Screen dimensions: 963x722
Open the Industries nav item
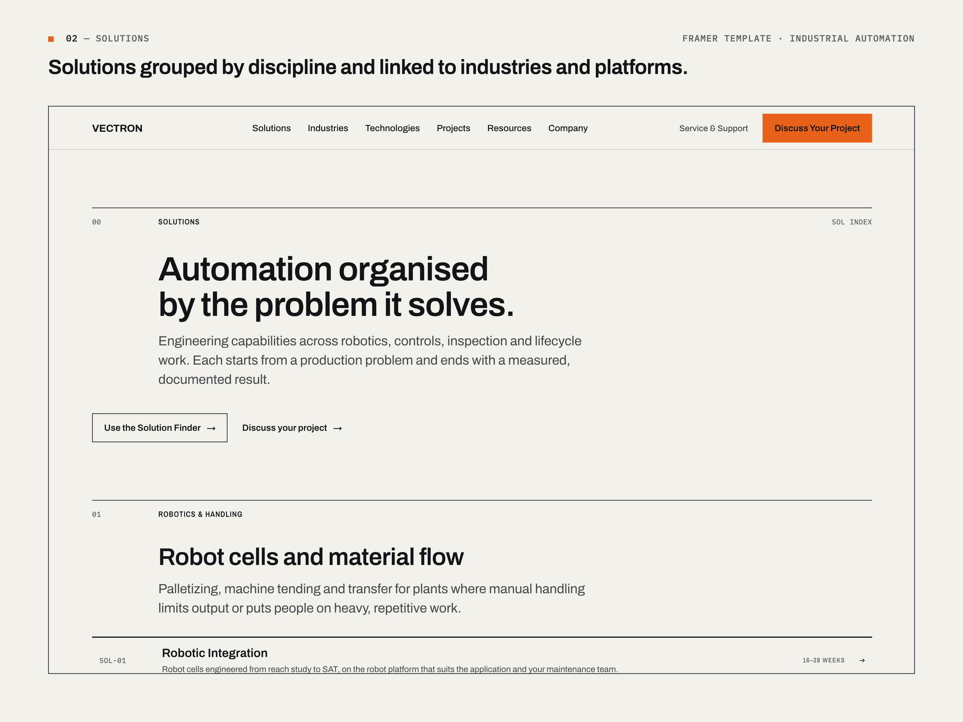328,128
